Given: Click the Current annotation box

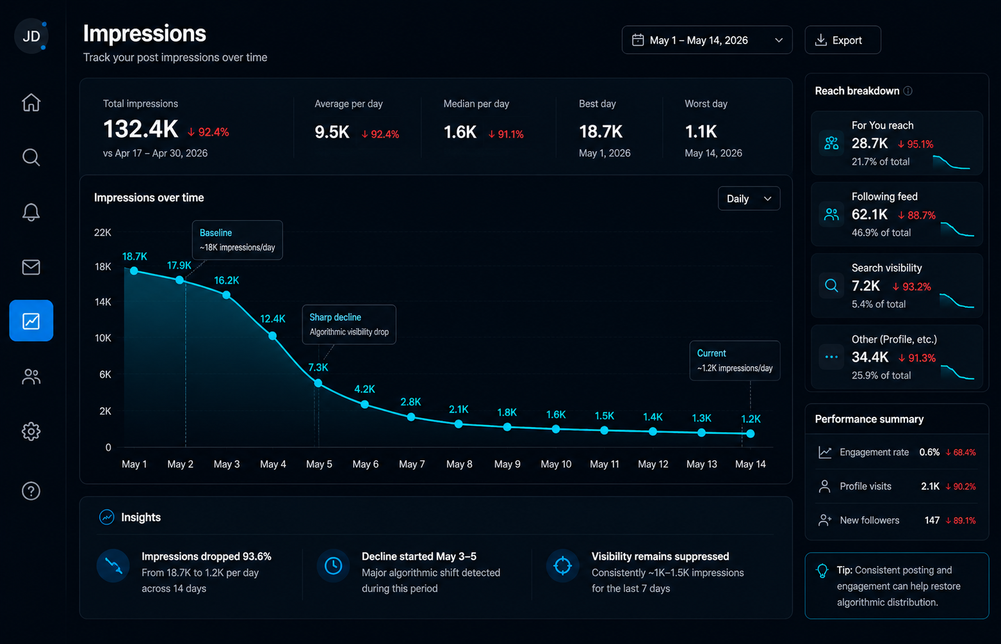Looking at the screenshot, I should pyautogui.click(x=735, y=360).
